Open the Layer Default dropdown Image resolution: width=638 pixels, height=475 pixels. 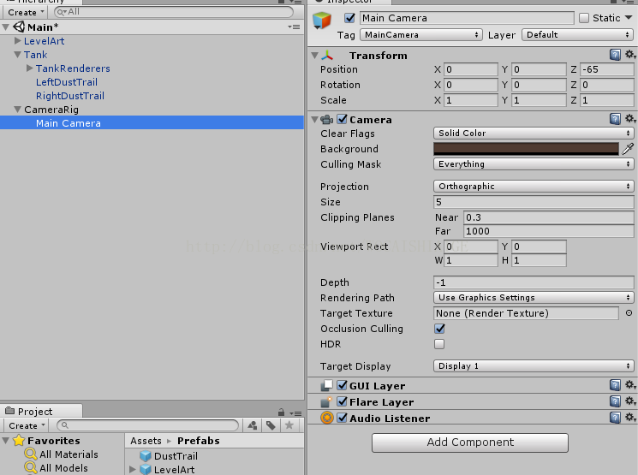pos(578,34)
